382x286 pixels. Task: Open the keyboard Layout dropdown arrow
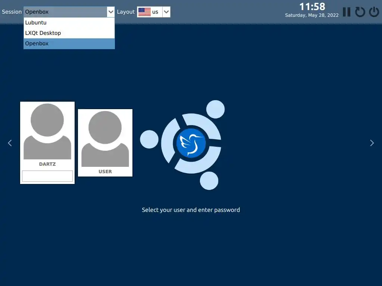166,12
